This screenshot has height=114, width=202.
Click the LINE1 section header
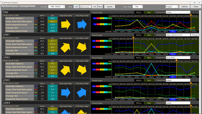tap(46, 35)
